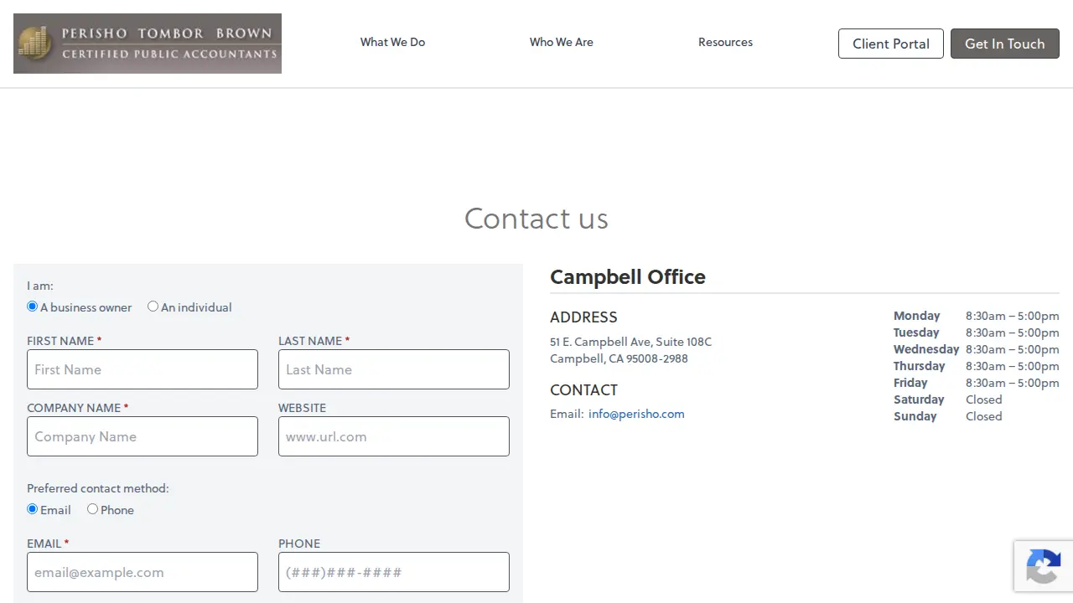Focus the First Name input field

[x=143, y=369]
